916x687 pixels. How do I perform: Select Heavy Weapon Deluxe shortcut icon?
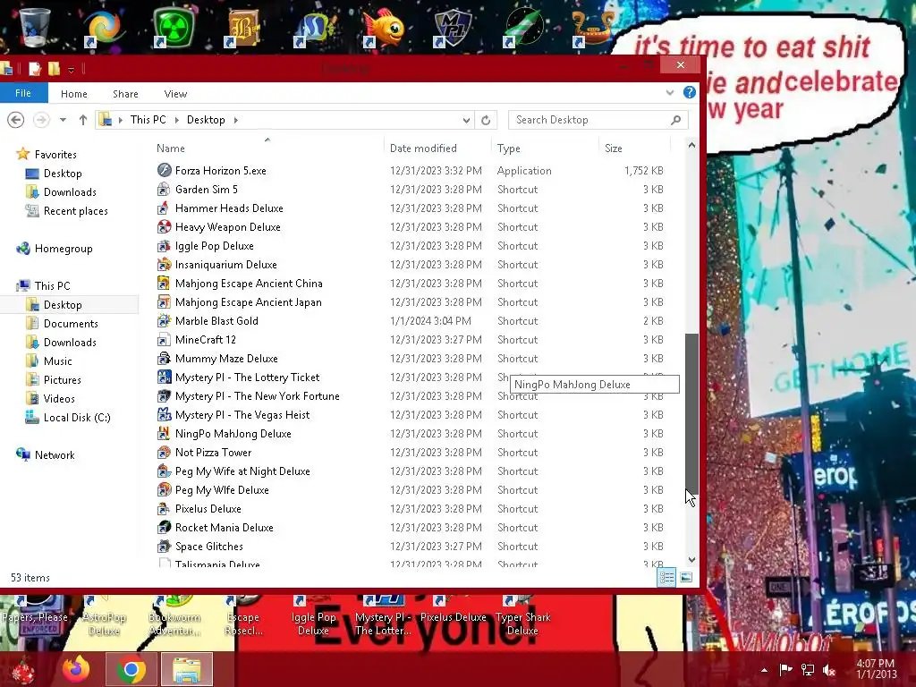165,226
